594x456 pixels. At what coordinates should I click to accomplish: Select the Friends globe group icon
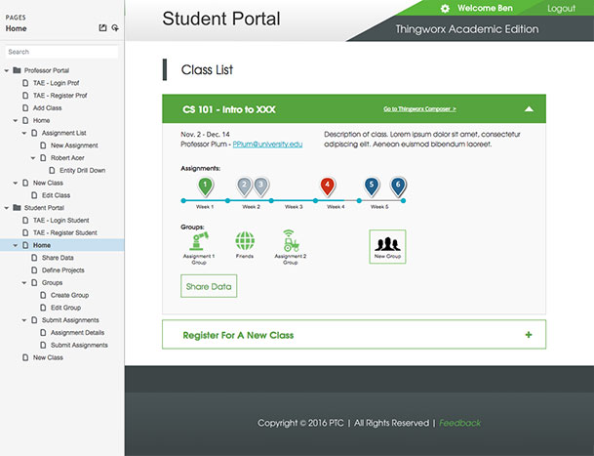[245, 240]
